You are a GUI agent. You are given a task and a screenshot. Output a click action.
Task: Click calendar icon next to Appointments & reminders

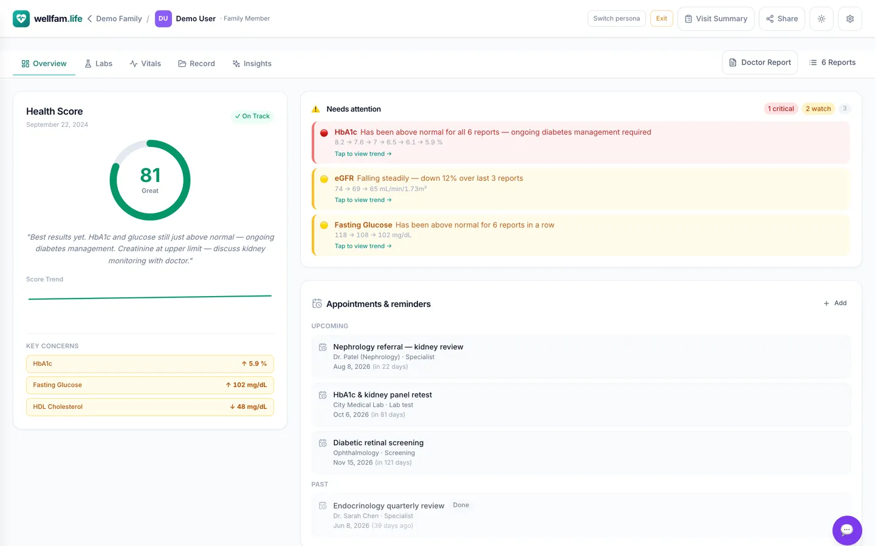point(317,303)
